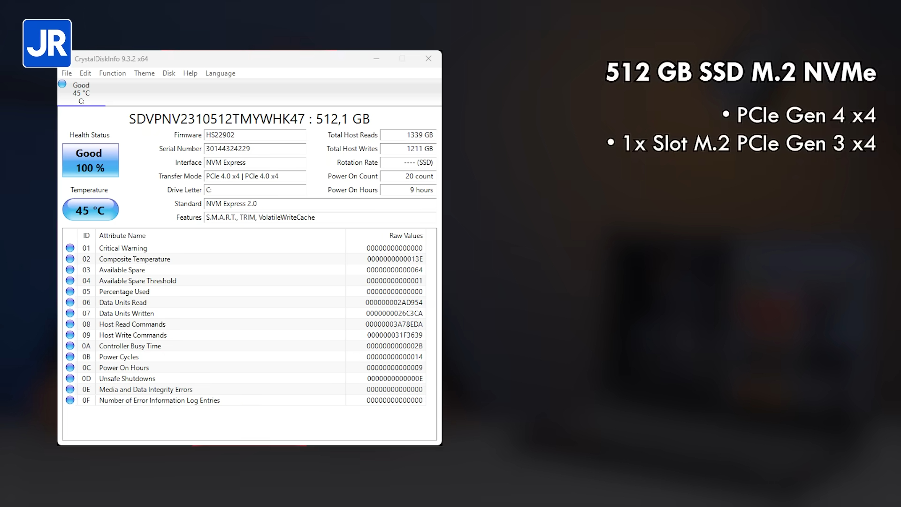Click the JR channel logo
This screenshot has height=507, width=901.
tap(47, 43)
